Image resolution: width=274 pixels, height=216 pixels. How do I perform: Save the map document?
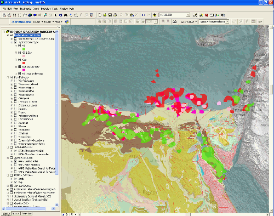110,15
